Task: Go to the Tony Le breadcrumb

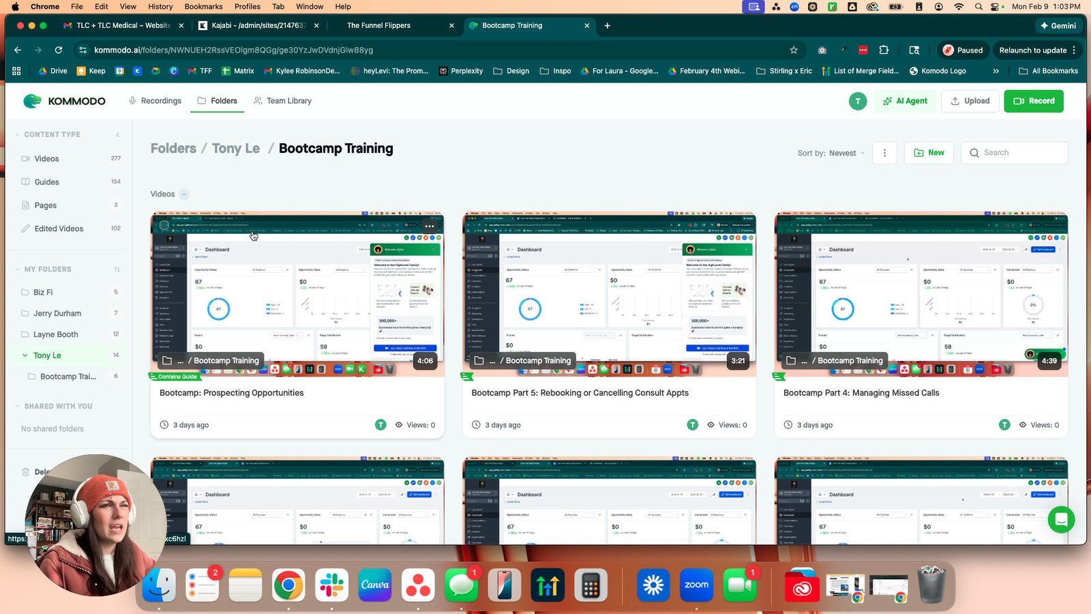Action: pyautogui.click(x=236, y=149)
